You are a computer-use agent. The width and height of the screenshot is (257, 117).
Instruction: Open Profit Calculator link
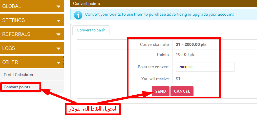click(x=18, y=75)
